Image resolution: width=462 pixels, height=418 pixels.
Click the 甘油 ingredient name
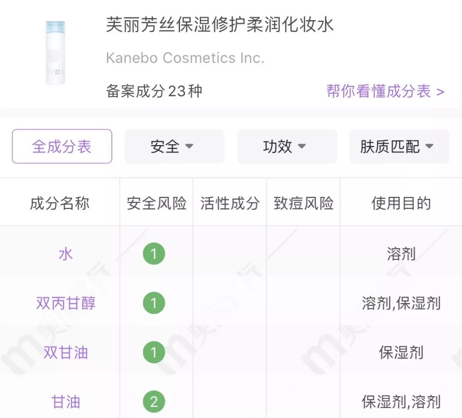(x=65, y=402)
